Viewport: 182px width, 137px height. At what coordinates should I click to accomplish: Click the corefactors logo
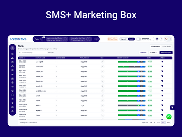pos(18,39)
